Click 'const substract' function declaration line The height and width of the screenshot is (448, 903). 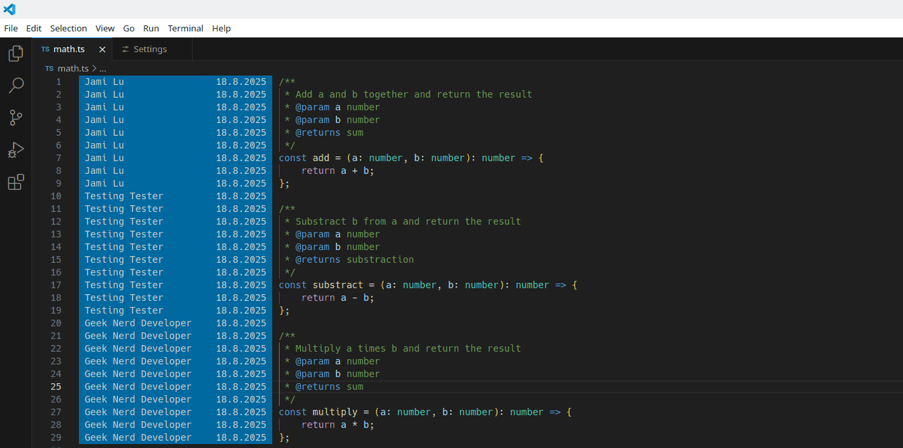tap(428, 285)
